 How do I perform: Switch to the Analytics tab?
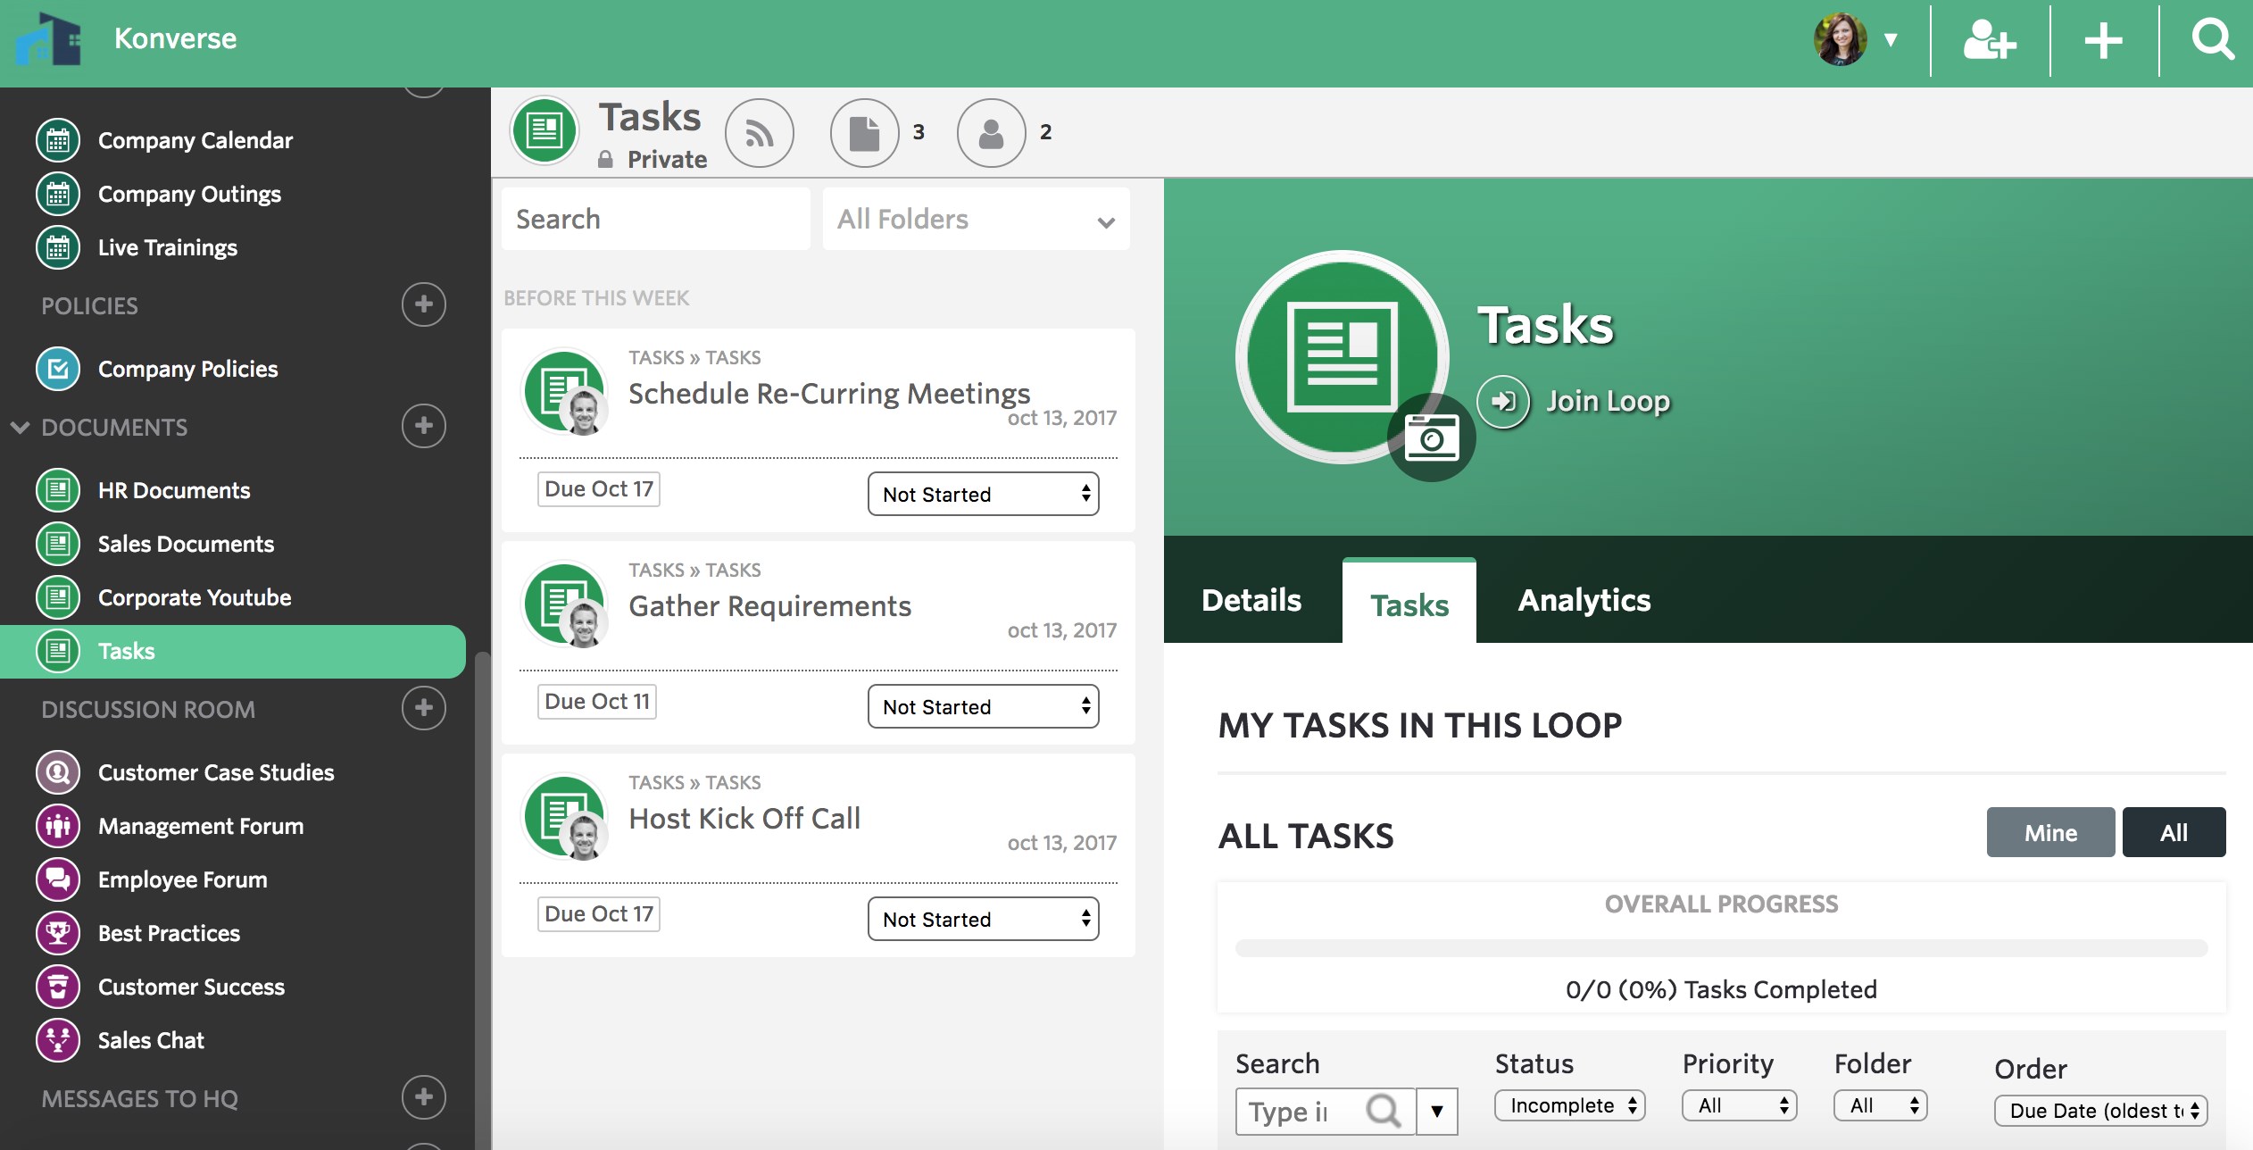(1584, 597)
